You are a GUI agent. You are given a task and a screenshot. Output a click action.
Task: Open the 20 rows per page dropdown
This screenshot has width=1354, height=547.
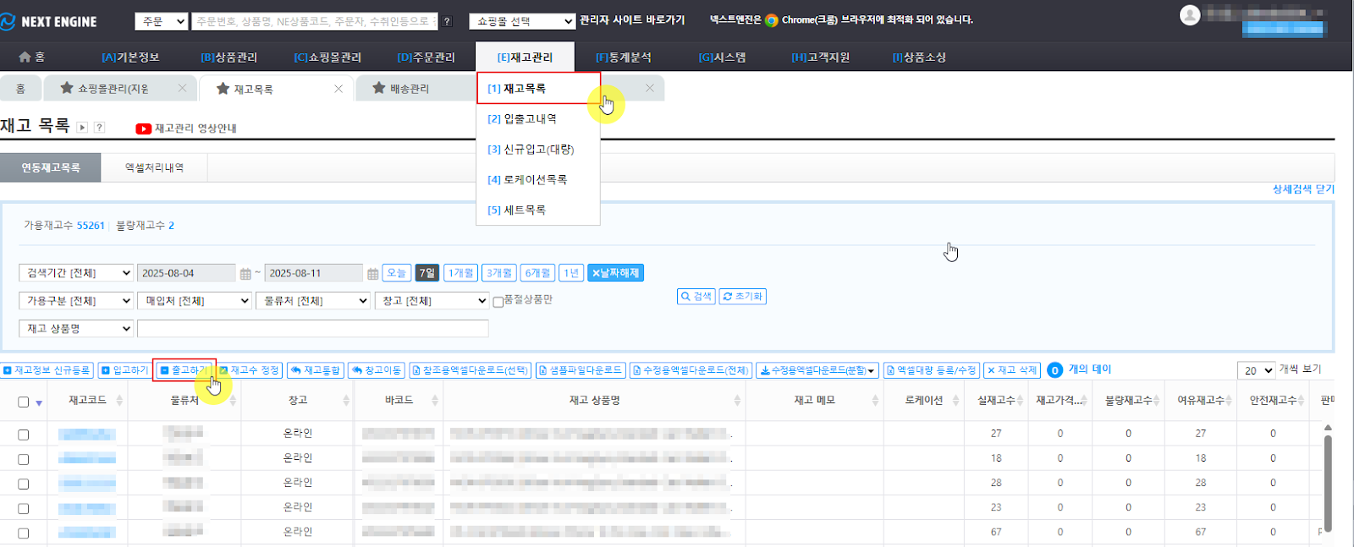(x=1256, y=370)
